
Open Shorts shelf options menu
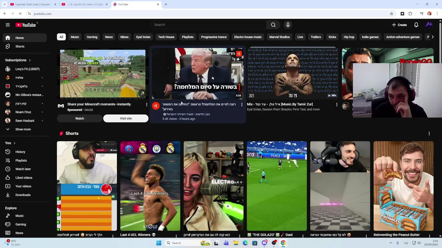coord(429,134)
